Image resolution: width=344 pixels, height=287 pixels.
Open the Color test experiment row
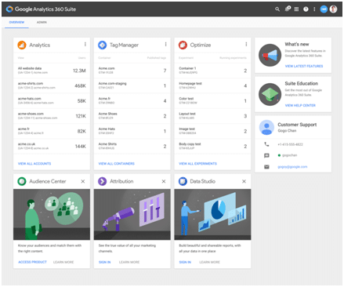pos(212,100)
